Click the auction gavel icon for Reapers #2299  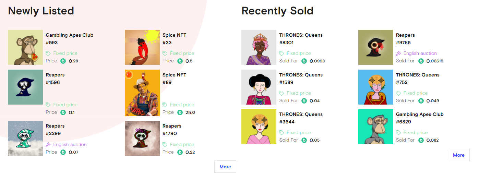(x=48, y=145)
